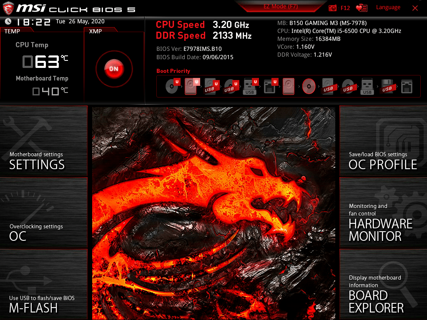Select the TEMP tab
This screenshot has width=427, height=320.
tap(12, 31)
